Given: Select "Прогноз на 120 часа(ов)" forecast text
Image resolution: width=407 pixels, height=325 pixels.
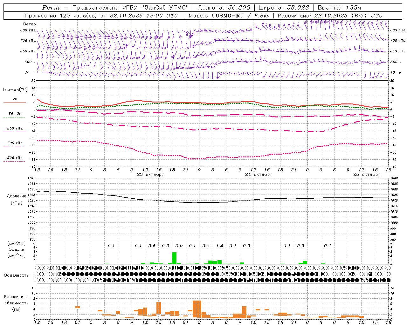Looking at the screenshot, I should click(x=61, y=16).
